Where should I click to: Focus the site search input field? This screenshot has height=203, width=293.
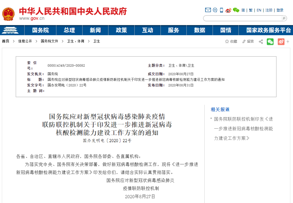[242, 18]
